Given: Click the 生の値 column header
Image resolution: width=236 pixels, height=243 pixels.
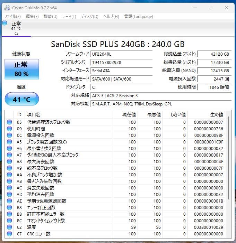Looking at the screenshot, I should click(206, 114).
